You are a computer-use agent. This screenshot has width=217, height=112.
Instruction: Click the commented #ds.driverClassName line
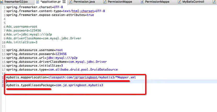tap(44, 38)
